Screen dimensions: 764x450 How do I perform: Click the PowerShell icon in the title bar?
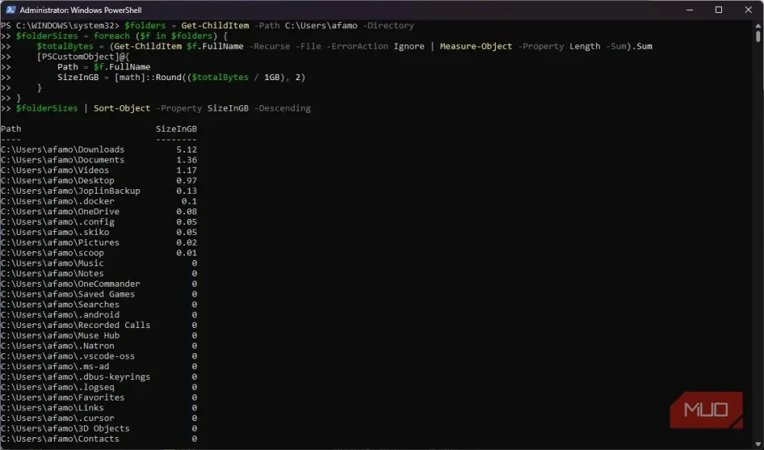pyautogui.click(x=10, y=10)
